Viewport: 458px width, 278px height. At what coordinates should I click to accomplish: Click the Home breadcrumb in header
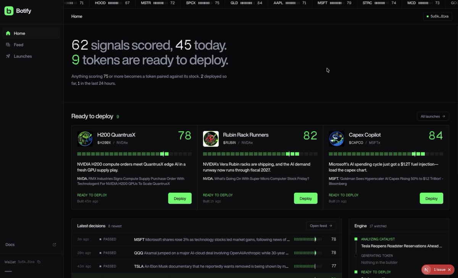point(77,16)
